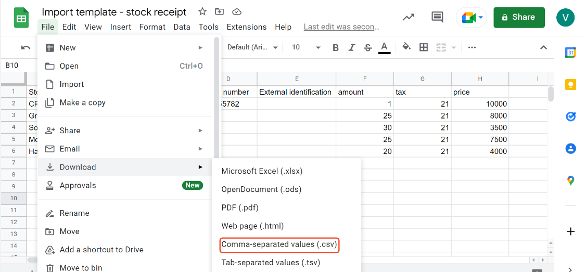586x272 pixels.
Task: Toggle bold formatting
Action: coord(336,47)
